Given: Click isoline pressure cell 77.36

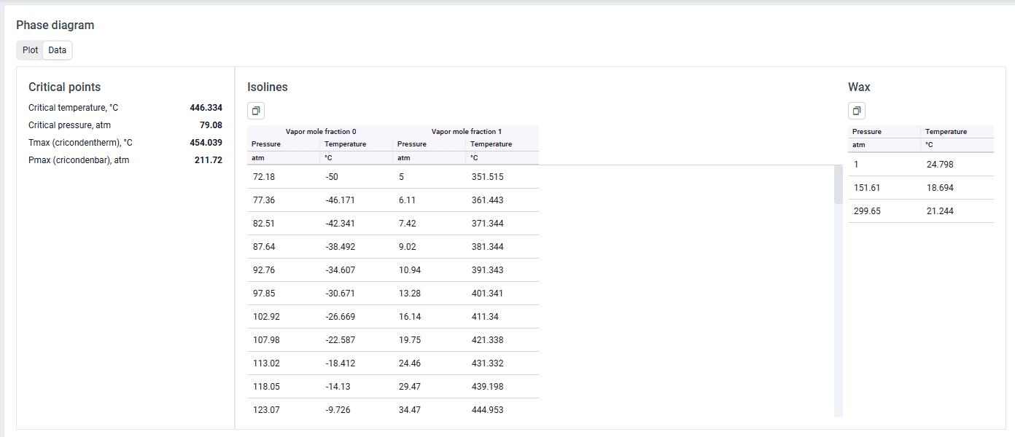Looking at the screenshot, I should tap(284, 200).
